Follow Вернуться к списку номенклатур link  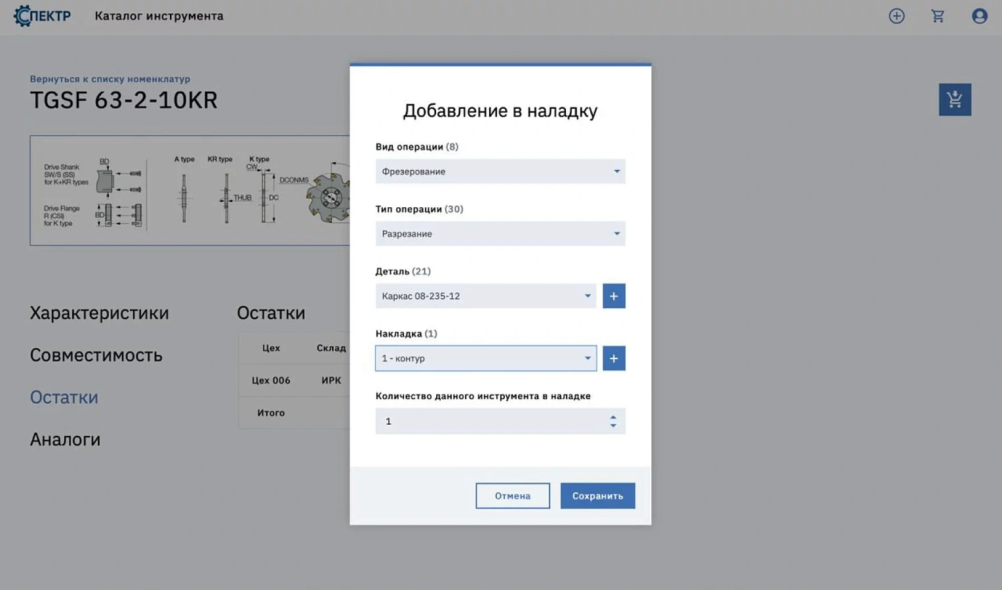pos(110,79)
